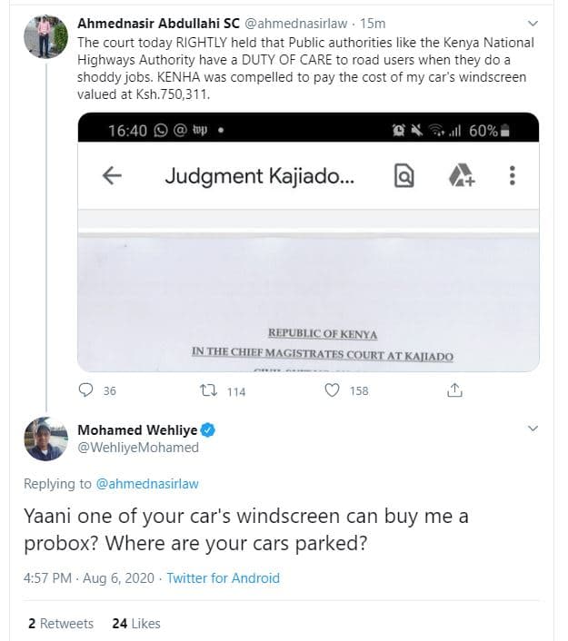Click the back arrow in the judgment screenshot
The width and height of the screenshot is (568, 641).
pos(112,176)
